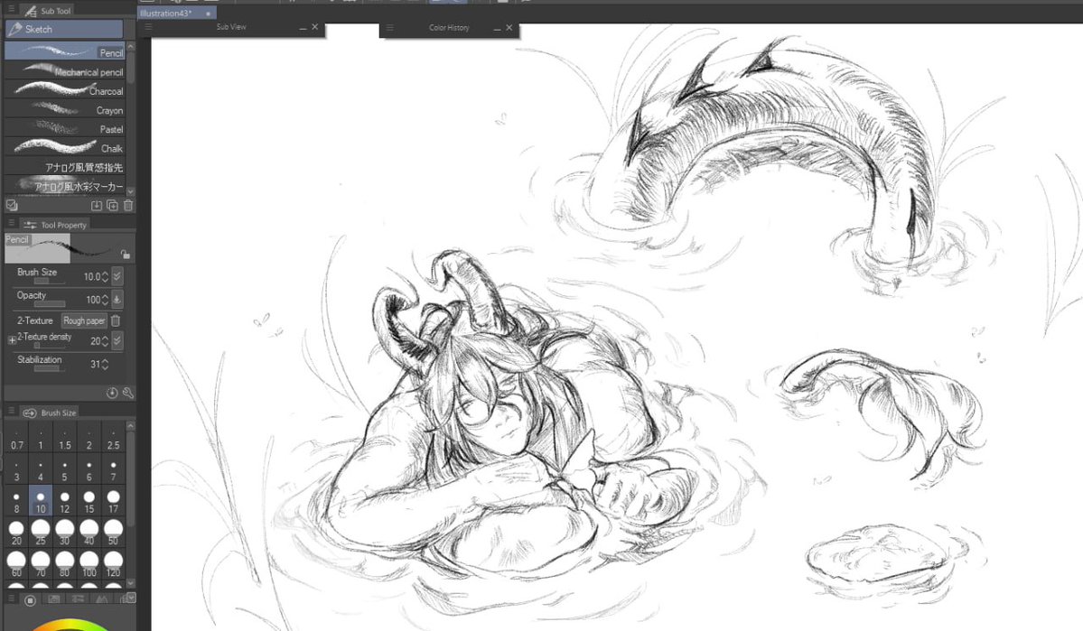
Task: Click the duplicate sub tool icon
Action: 112,205
